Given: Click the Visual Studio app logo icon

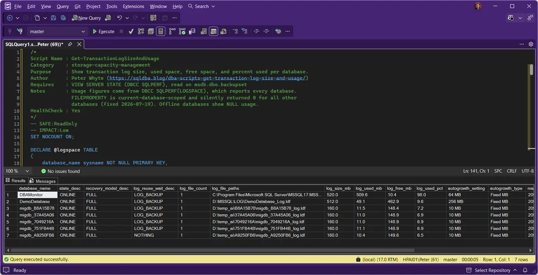Looking at the screenshot, I should (x=7, y=6).
